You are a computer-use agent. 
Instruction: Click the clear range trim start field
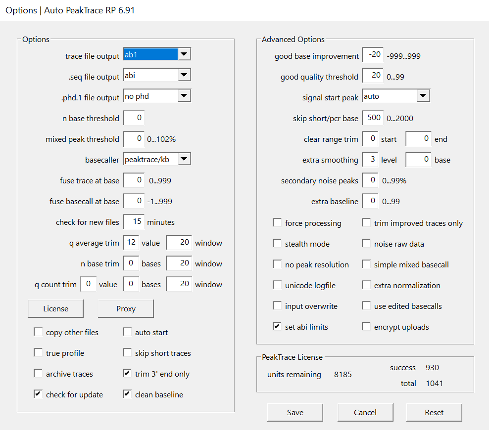(370, 139)
